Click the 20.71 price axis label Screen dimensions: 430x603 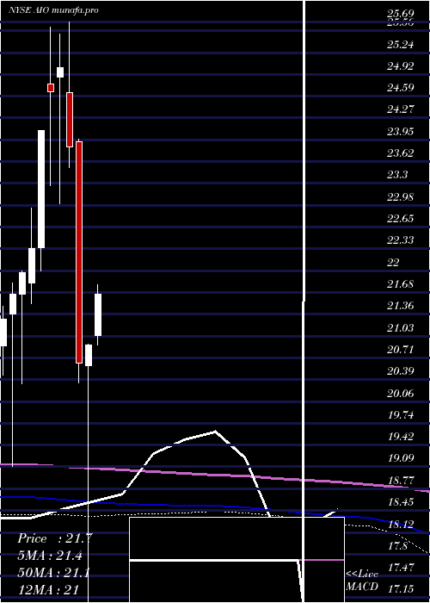(x=401, y=350)
